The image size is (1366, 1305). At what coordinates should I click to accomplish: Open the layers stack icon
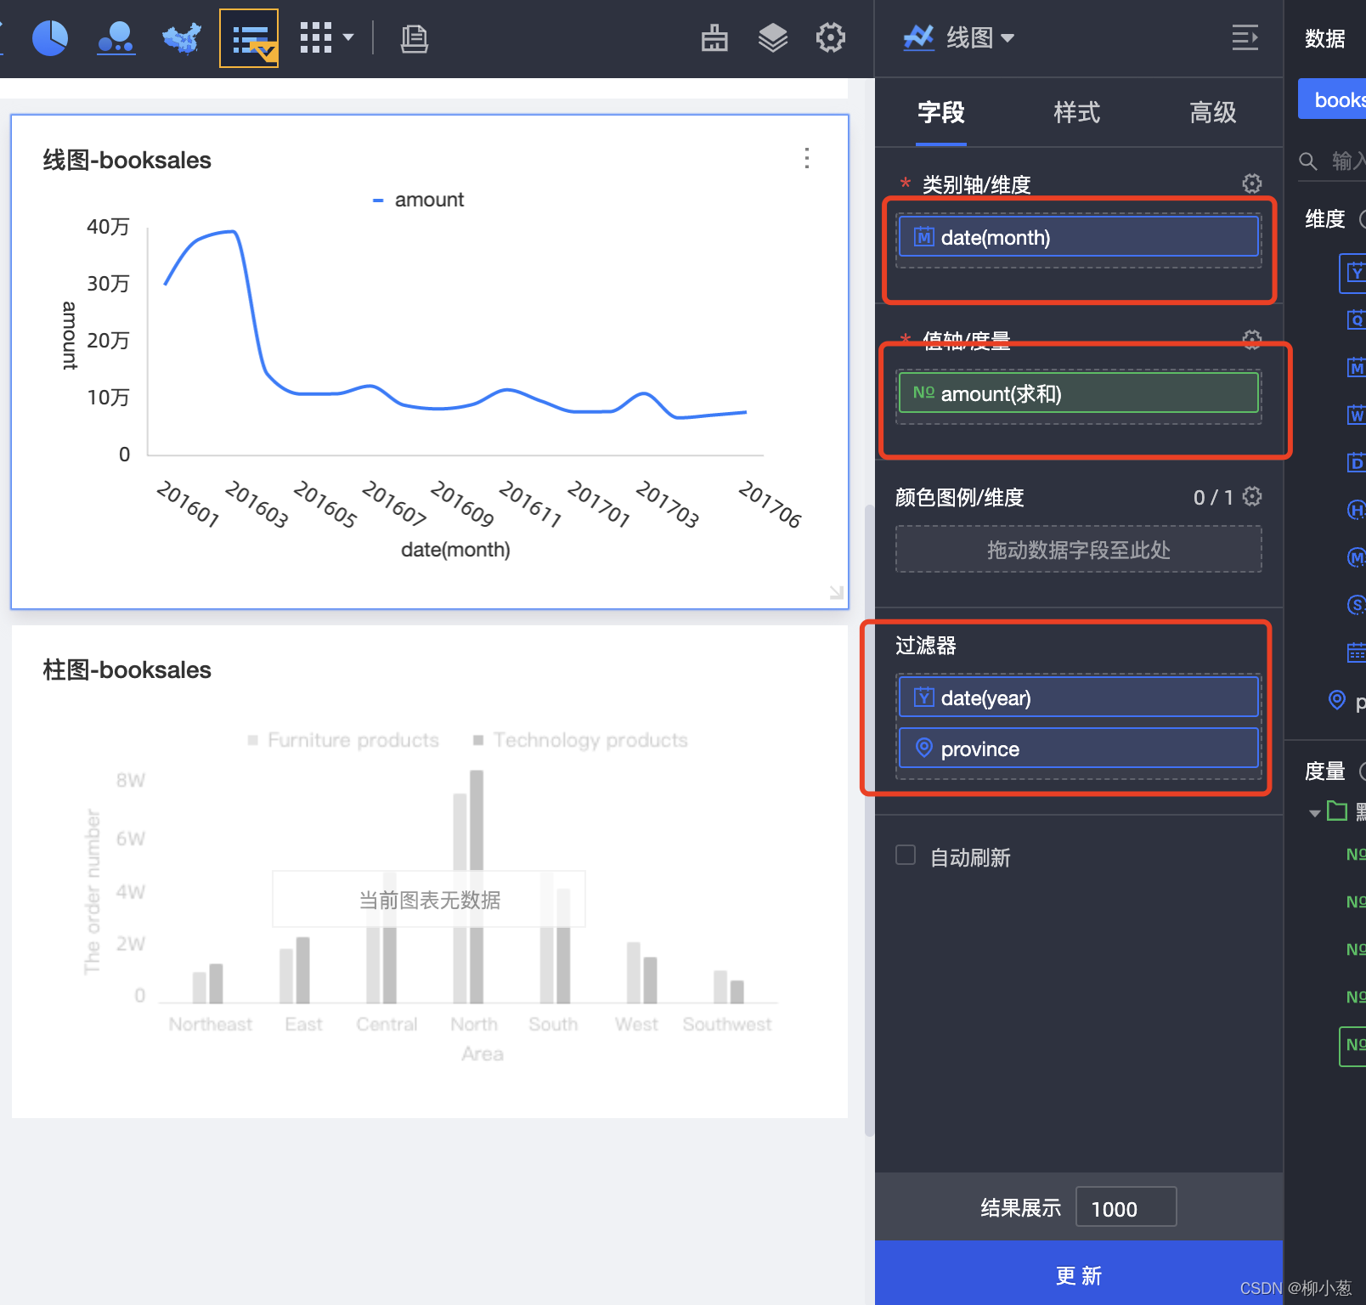(x=773, y=37)
